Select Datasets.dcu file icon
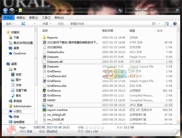The width and height of the screenshot is (182, 138). pyautogui.click(x=44, y=52)
